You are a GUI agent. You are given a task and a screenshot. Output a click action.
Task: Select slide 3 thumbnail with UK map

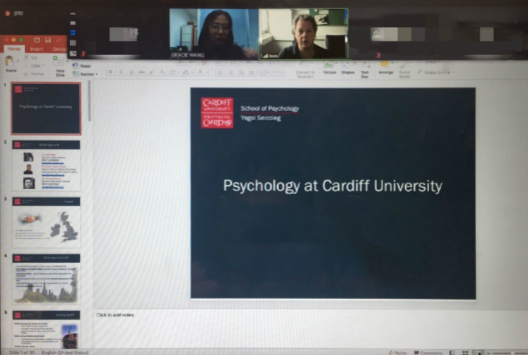46,223
